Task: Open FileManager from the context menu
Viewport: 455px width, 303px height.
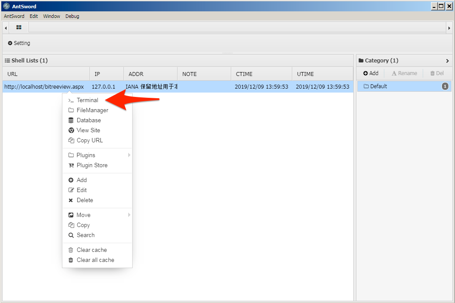Action: point(97,110)
